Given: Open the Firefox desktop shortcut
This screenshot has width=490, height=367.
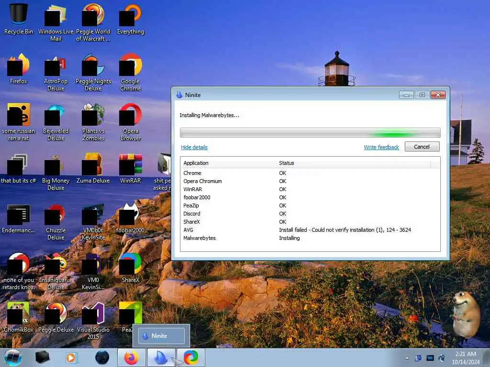Looking at the screenshot, I should click(19, 69).
